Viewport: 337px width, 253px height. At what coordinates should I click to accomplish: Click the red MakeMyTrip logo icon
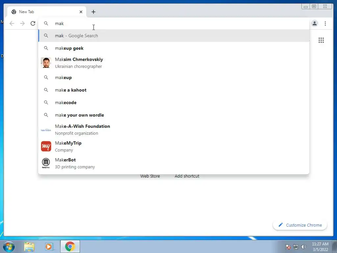click(x=46, y=146)
